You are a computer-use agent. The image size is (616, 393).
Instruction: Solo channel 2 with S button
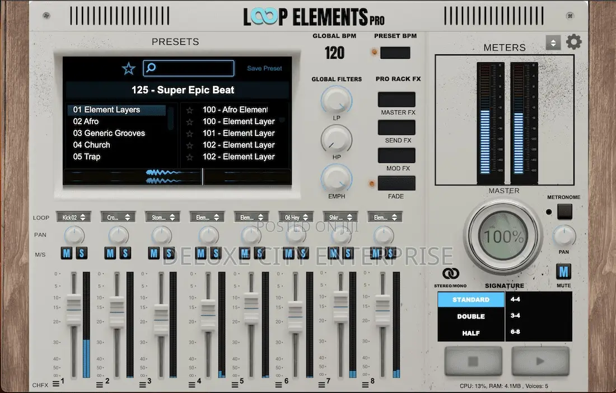pos(125,253)
